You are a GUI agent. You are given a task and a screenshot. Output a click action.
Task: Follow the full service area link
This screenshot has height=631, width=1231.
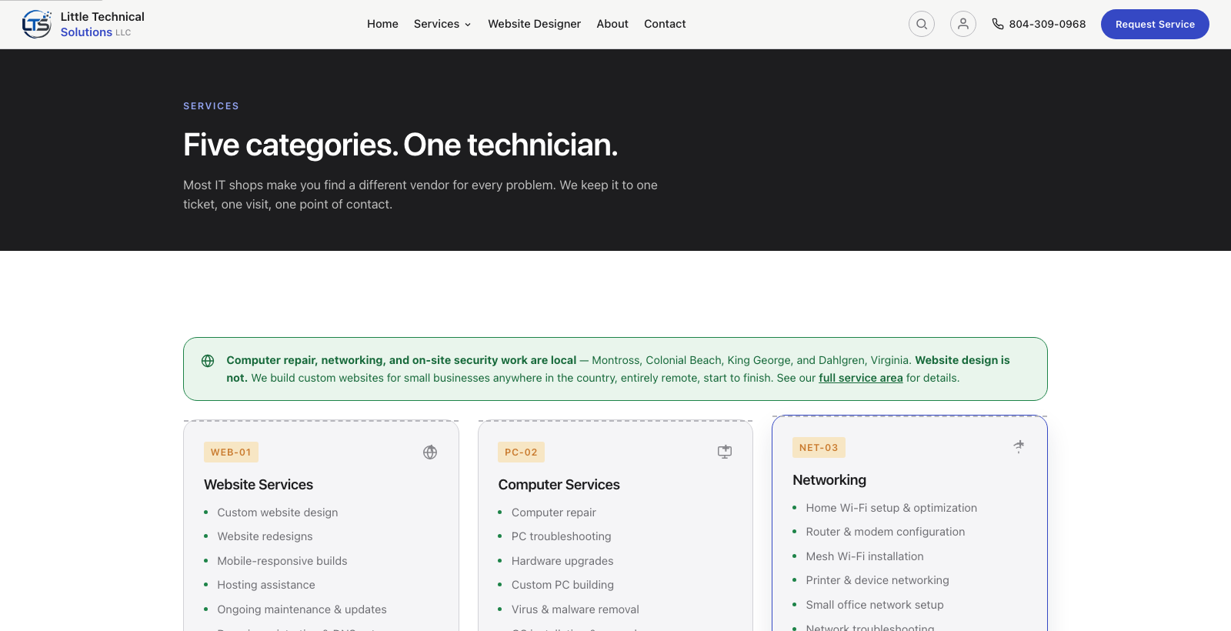[860, 378]
